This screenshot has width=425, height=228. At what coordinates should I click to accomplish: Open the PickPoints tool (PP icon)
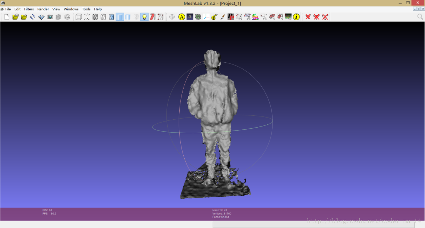coord(231,17)
